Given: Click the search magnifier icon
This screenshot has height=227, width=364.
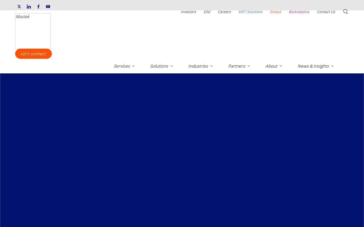Looking at the screenshot, I should point(346,12).
